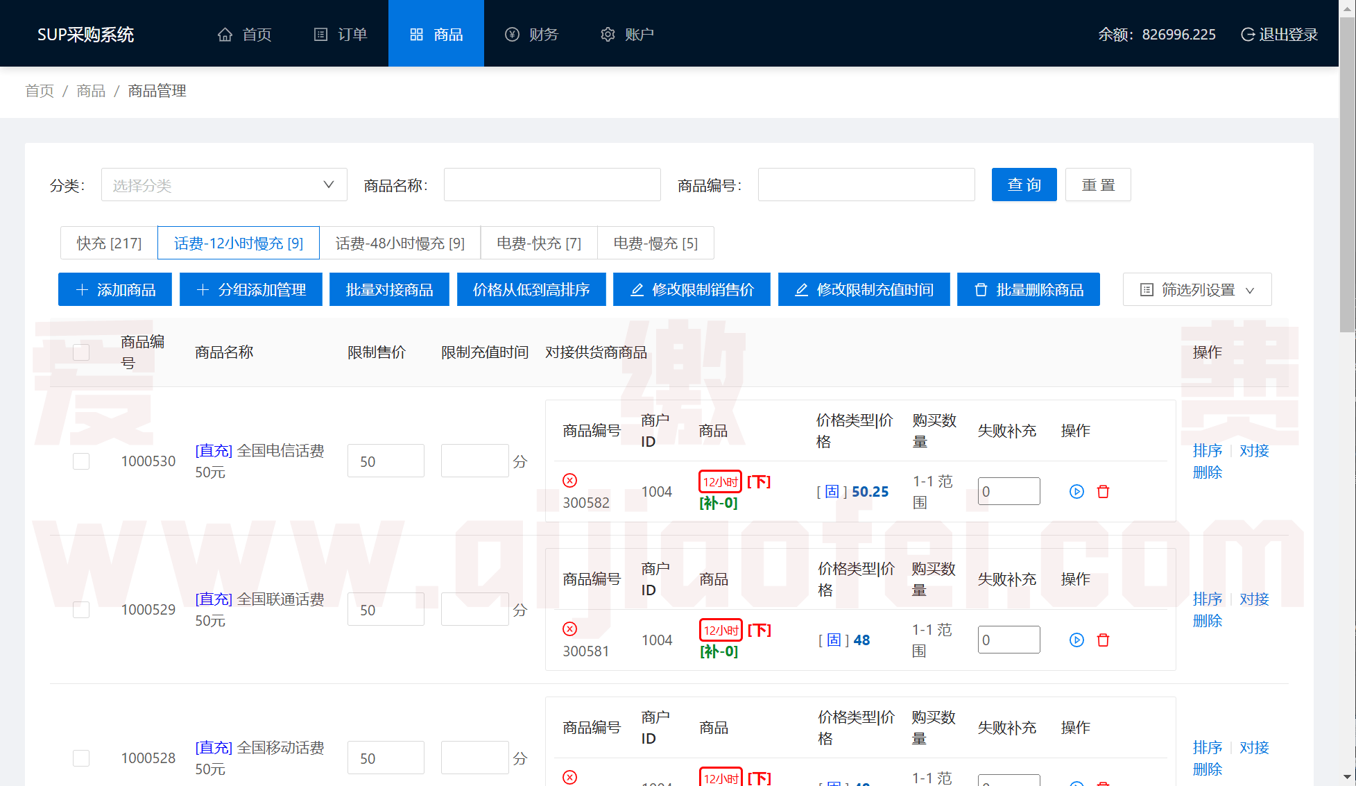The width and height of the screenshot is (1356, 786).
Task: Click the play icon for product 300582
Action: [1076, 491]
